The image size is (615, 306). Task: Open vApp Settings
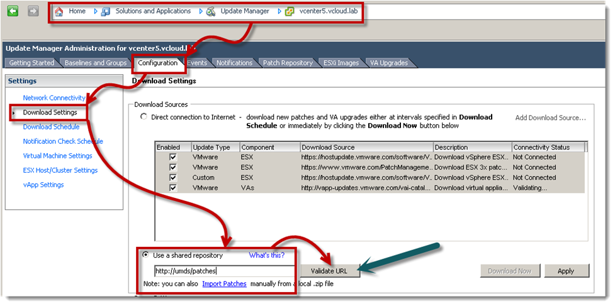pyautogui.click(x=43, y=185)
